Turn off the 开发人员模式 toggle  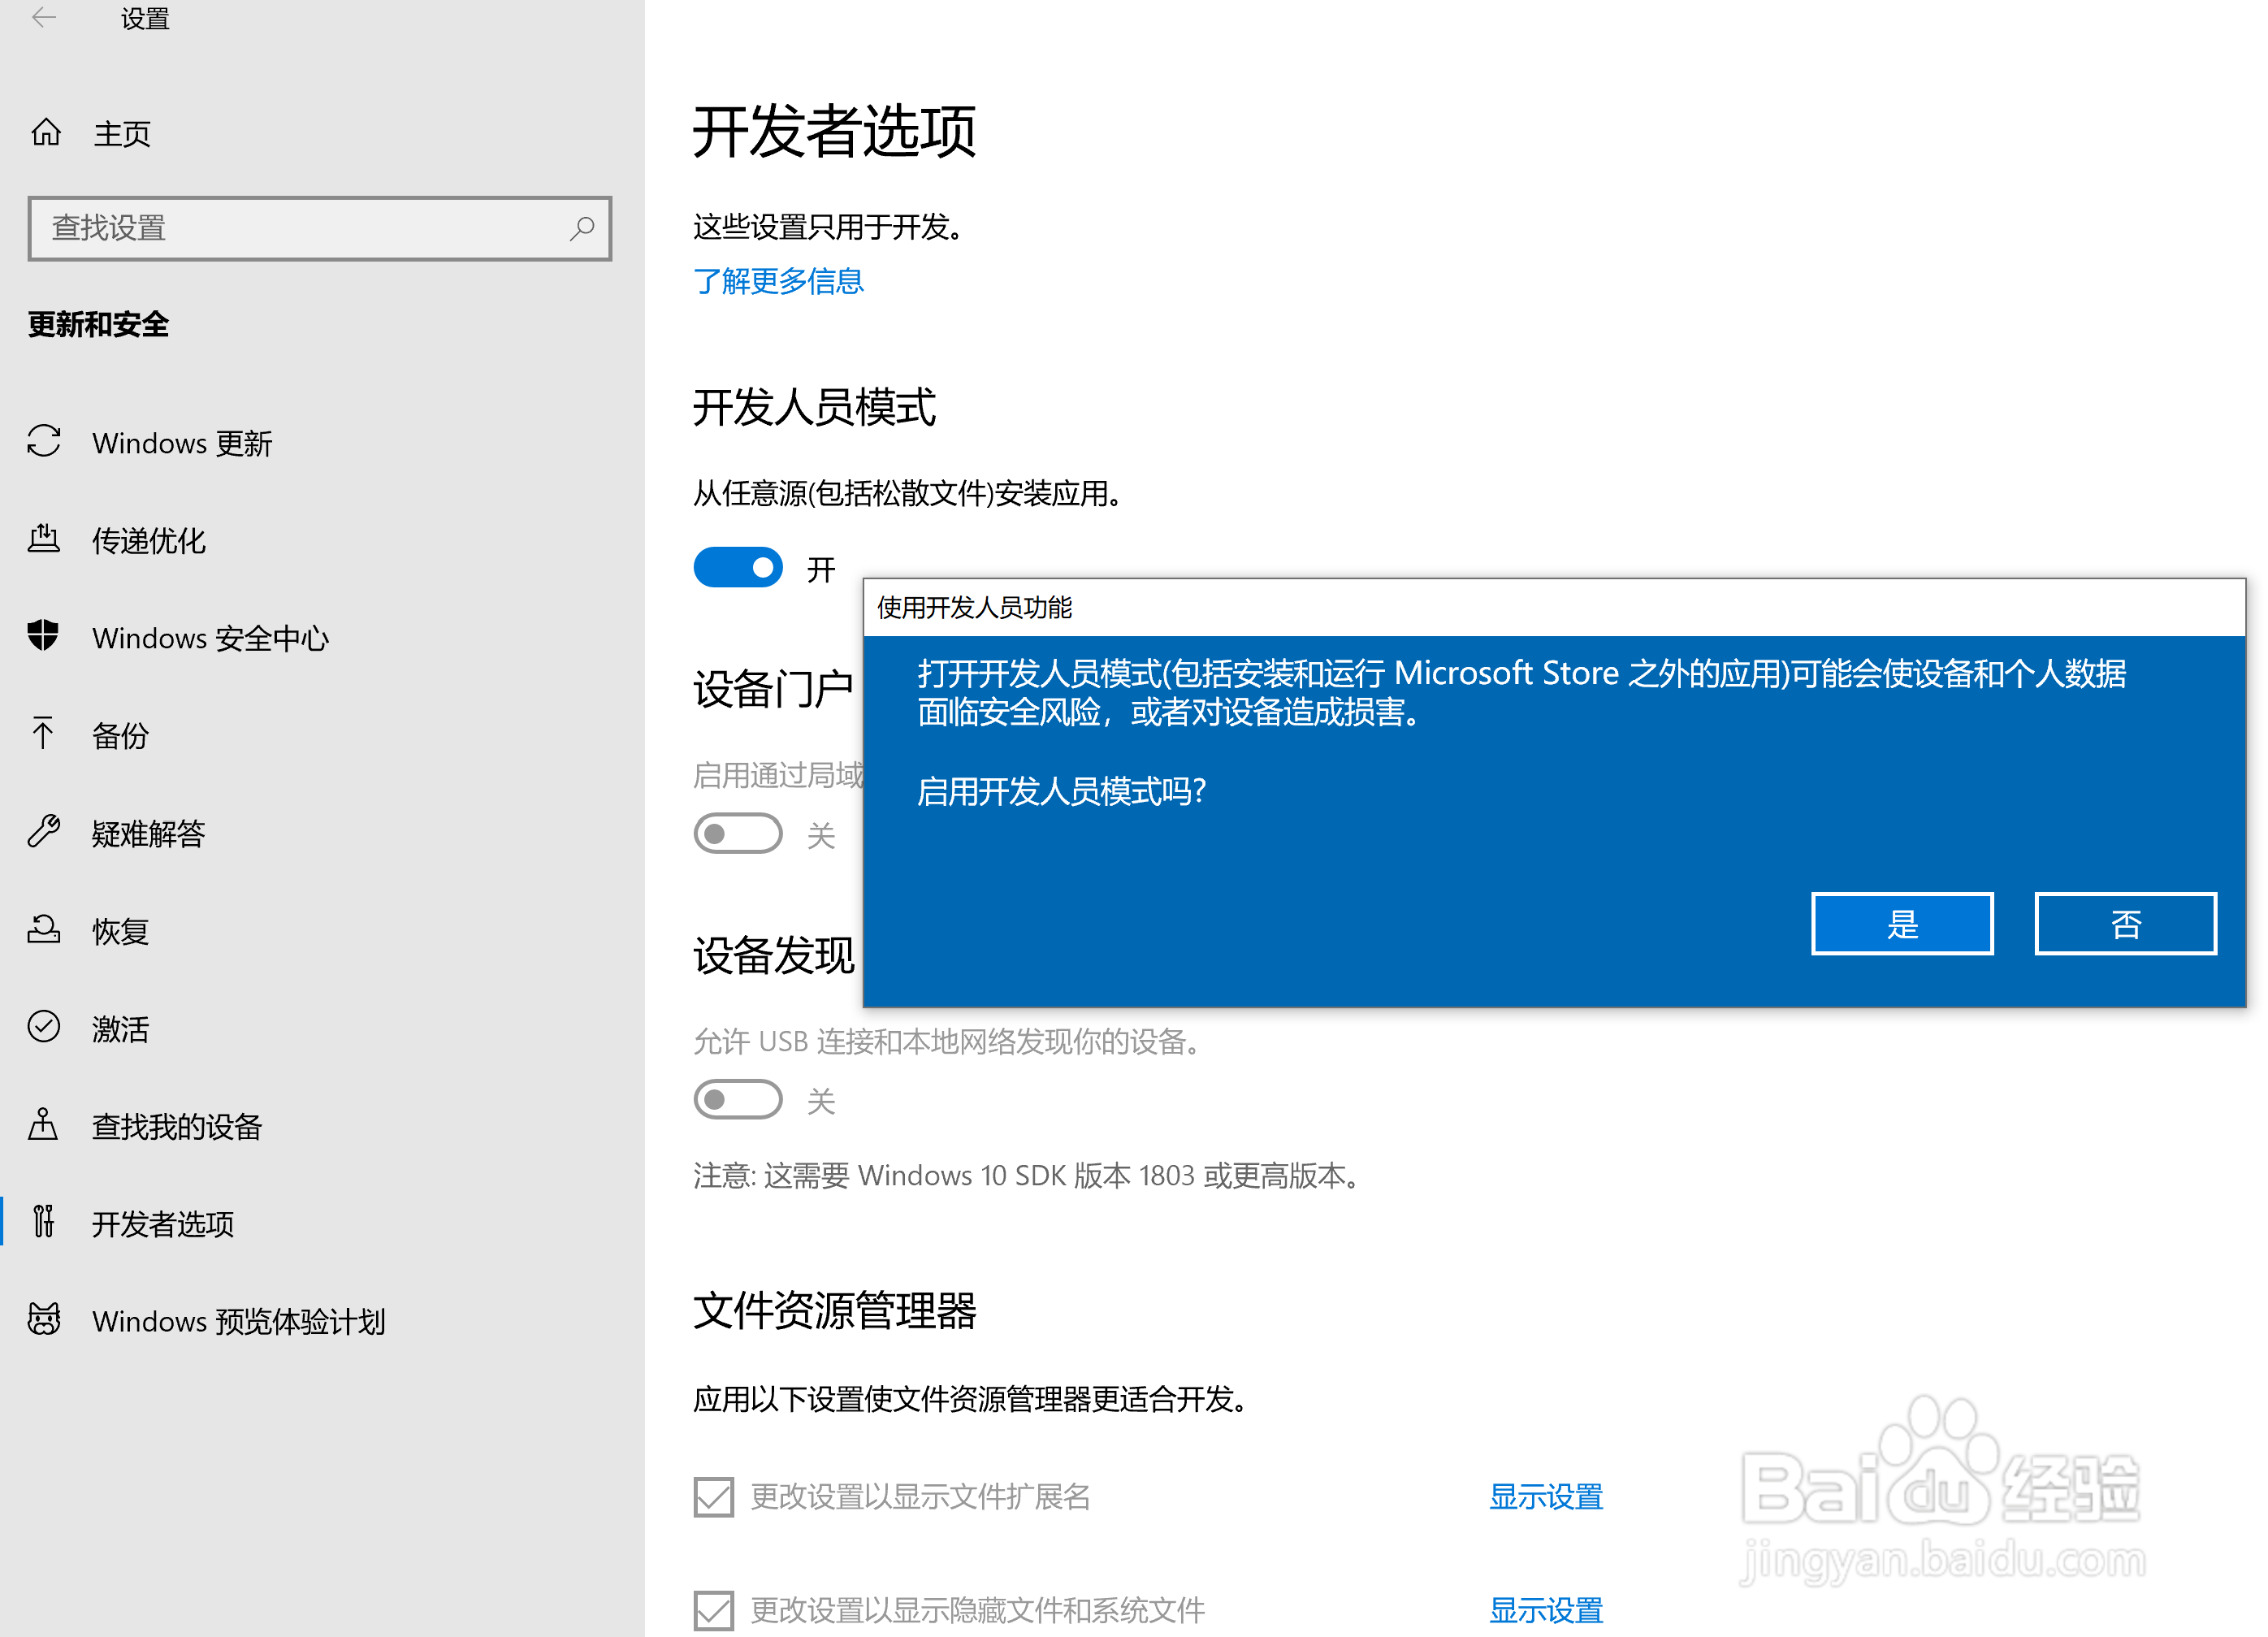738,567
